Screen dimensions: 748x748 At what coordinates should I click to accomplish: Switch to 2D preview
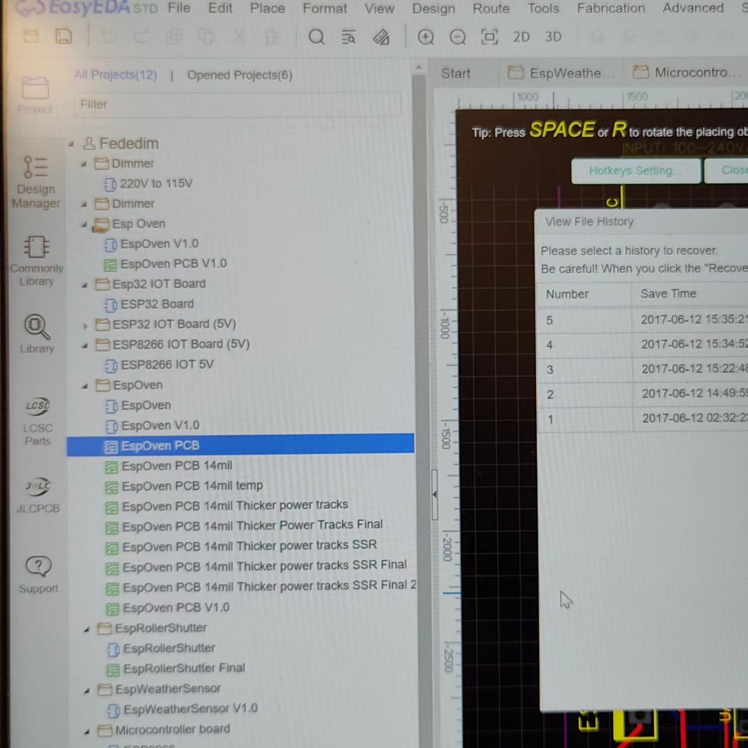coord(521,37)
